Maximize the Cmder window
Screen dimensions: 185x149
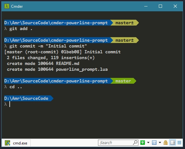(160, 6)
